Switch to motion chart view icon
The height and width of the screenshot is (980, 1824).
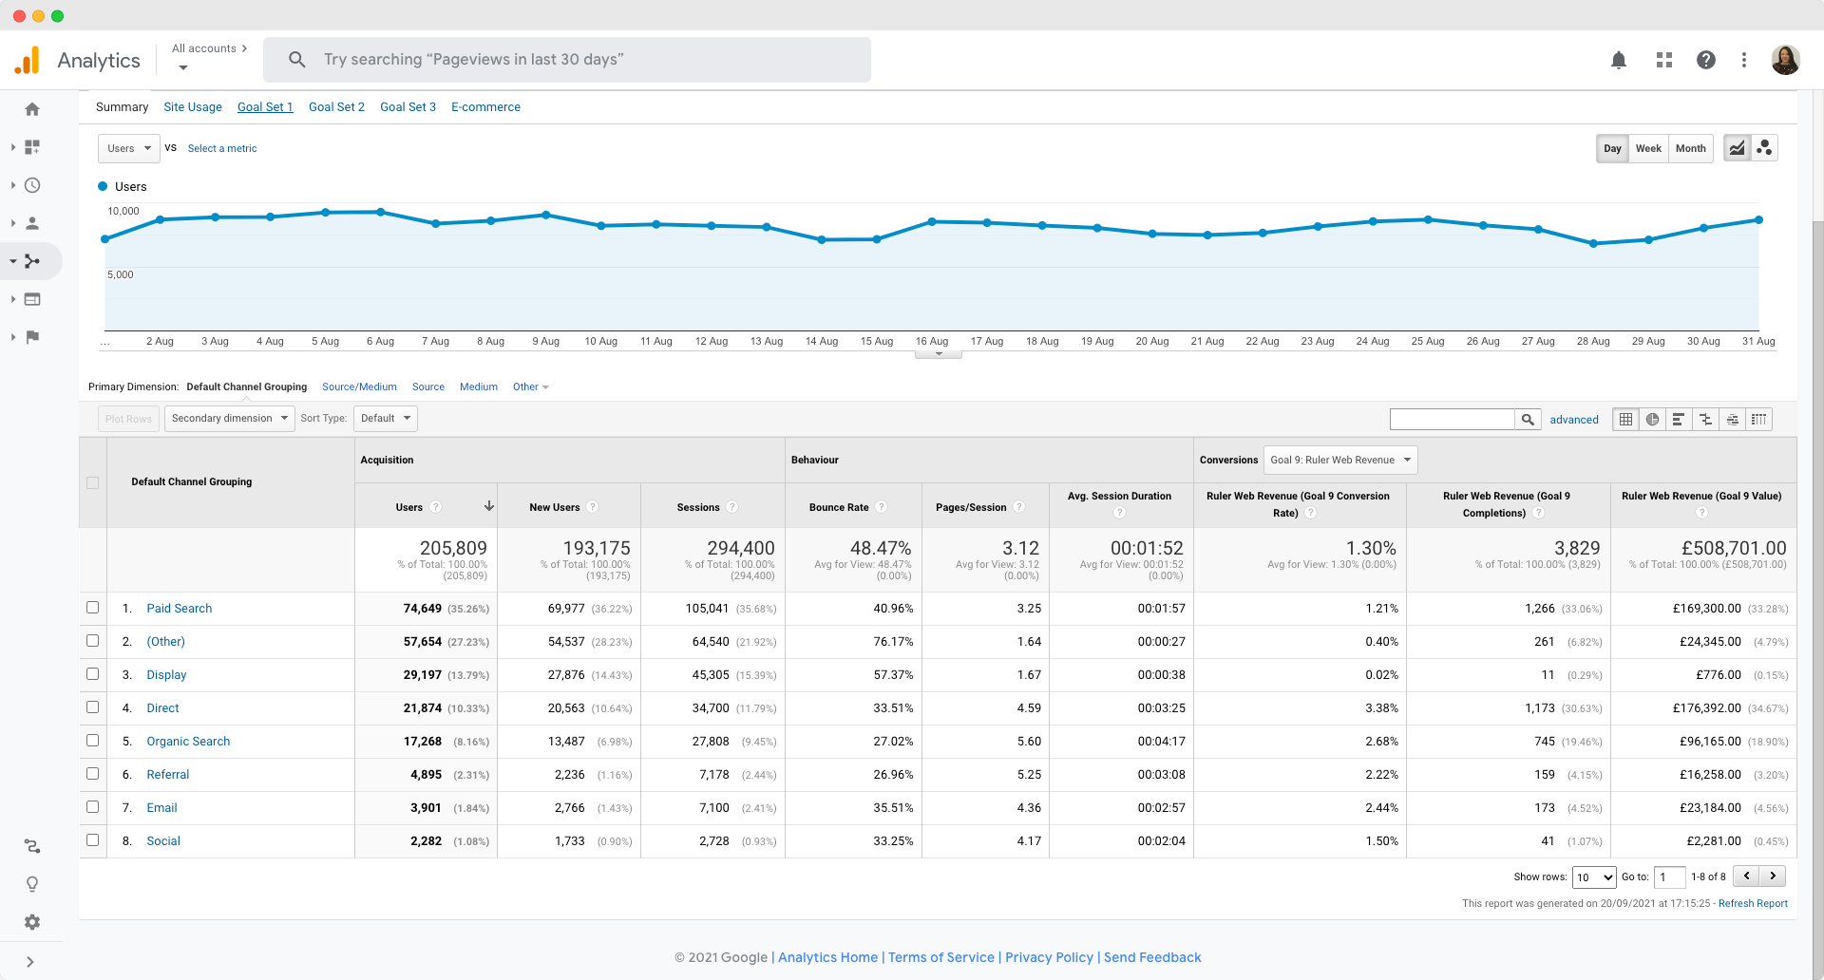point(1764,148)
